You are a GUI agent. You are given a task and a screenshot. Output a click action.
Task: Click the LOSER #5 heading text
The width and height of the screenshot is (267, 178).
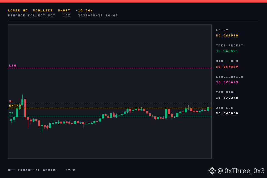point(18,10)
